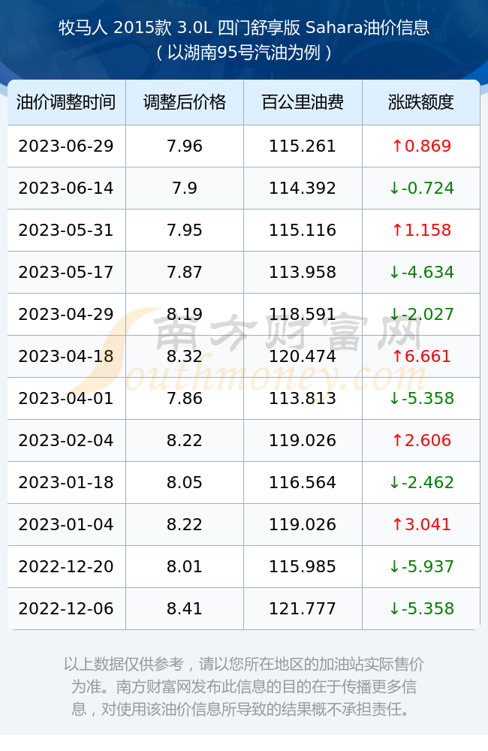
Task: Select the 调整后价格 column header
Action: (185, 102)
